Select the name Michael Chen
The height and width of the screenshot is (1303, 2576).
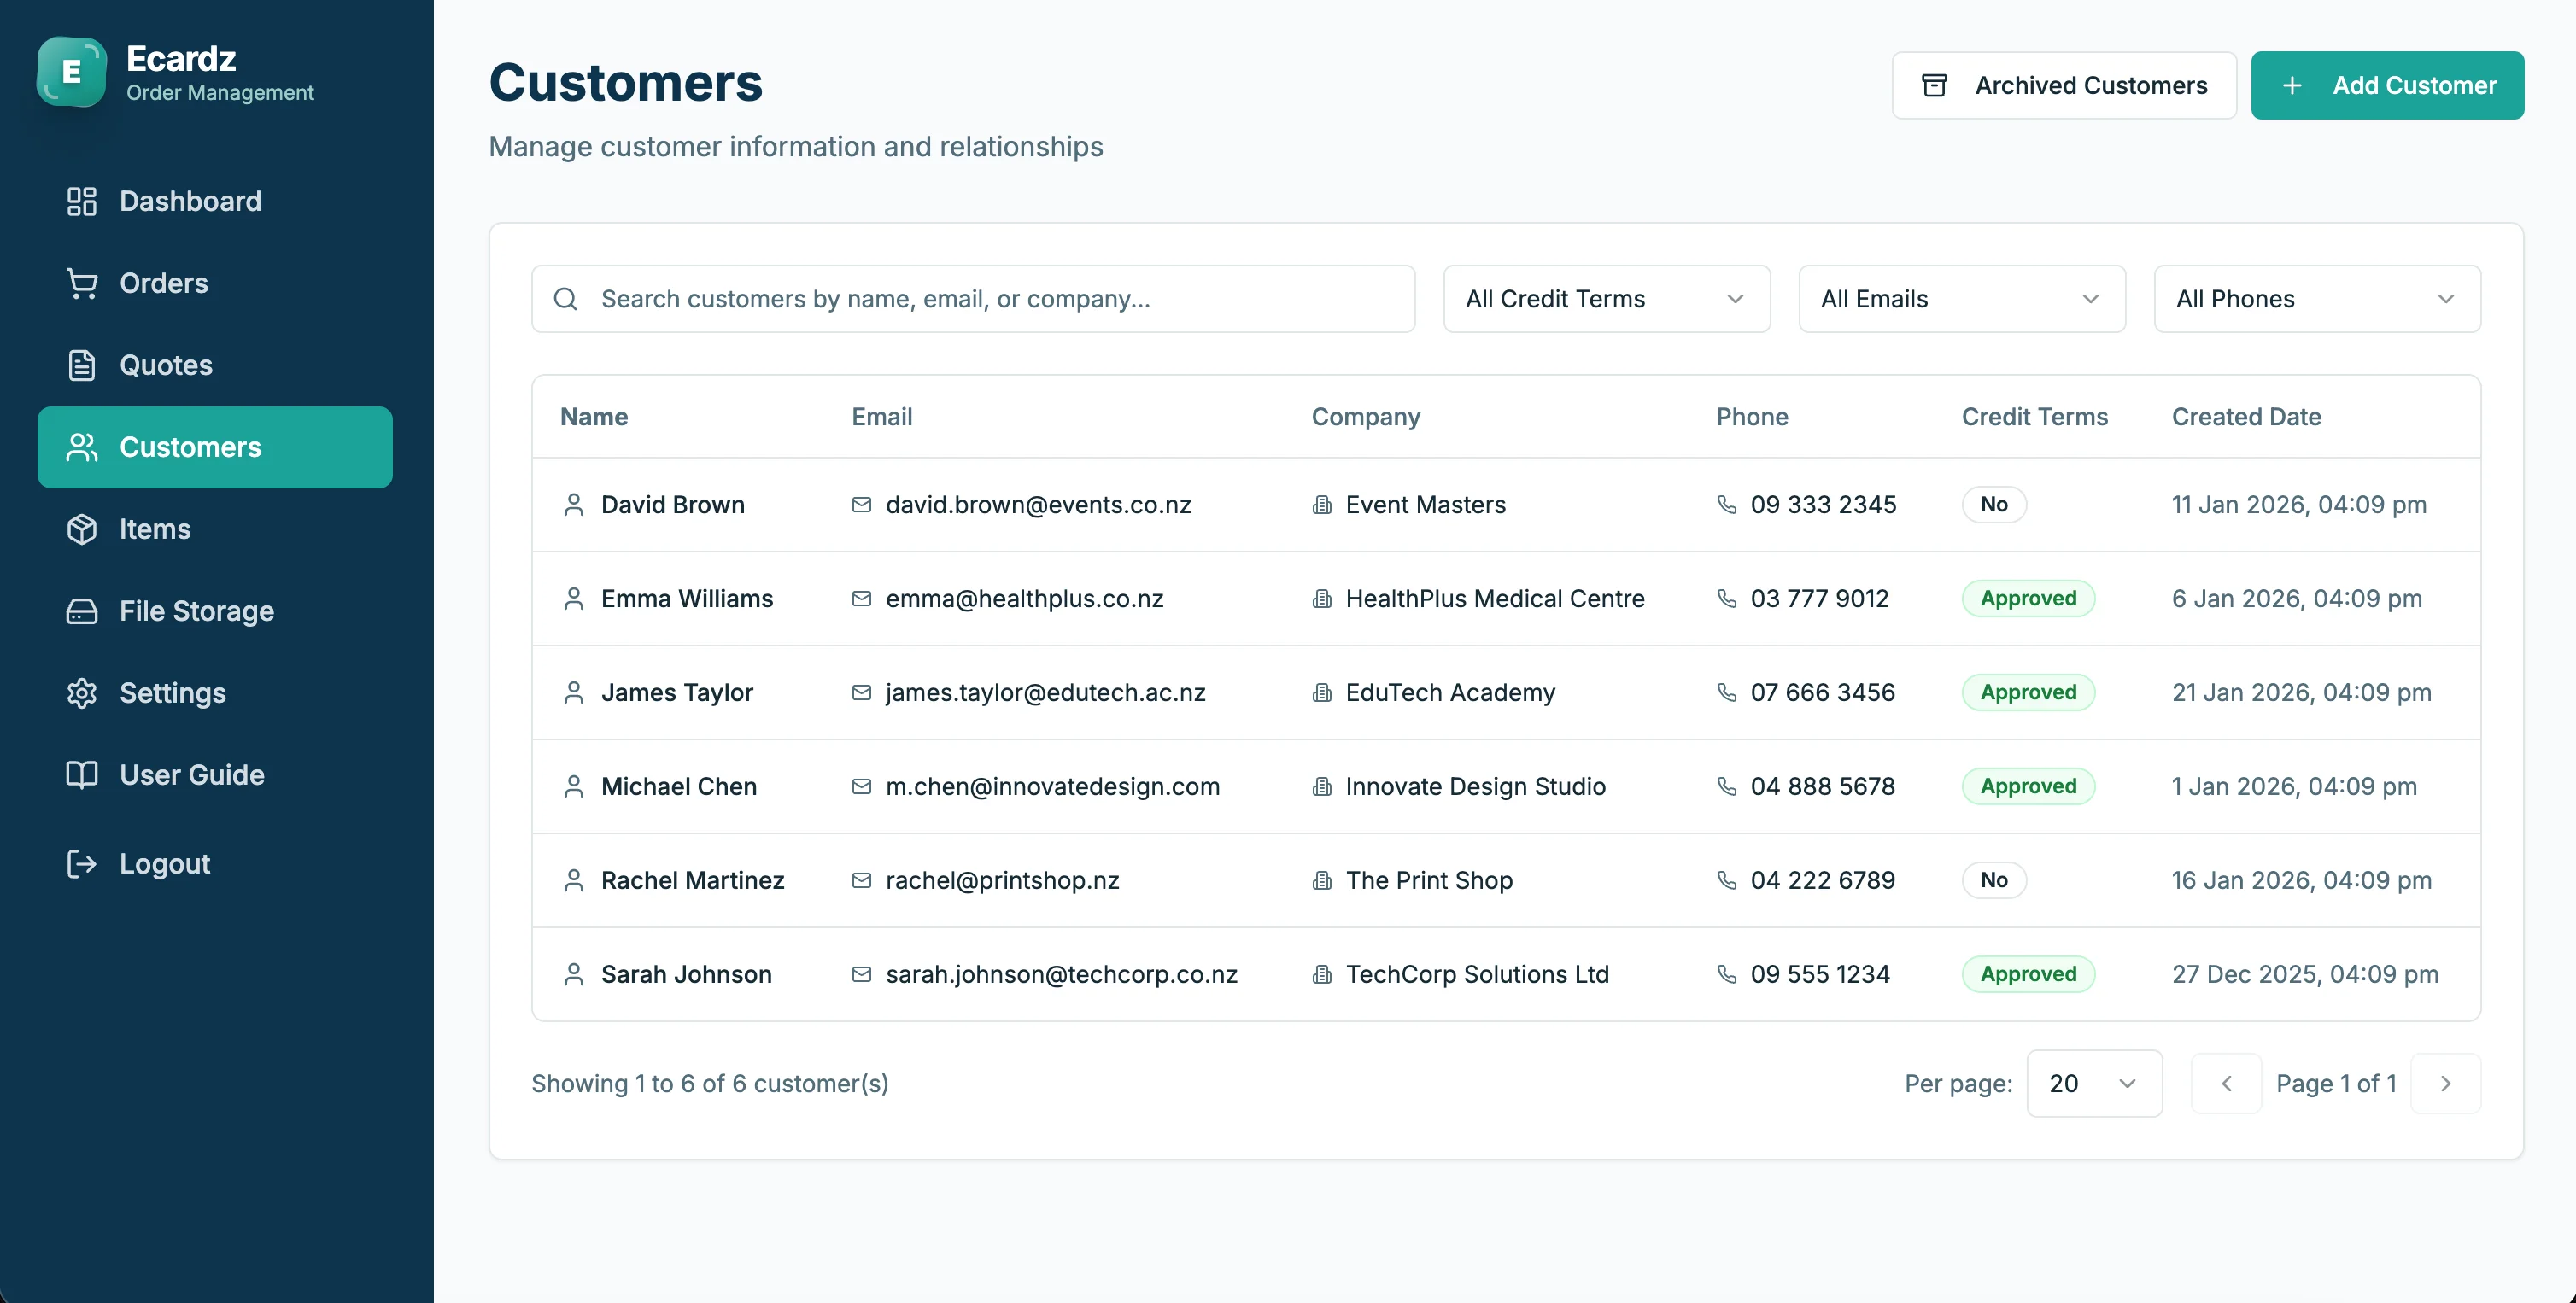pos(679,787)
